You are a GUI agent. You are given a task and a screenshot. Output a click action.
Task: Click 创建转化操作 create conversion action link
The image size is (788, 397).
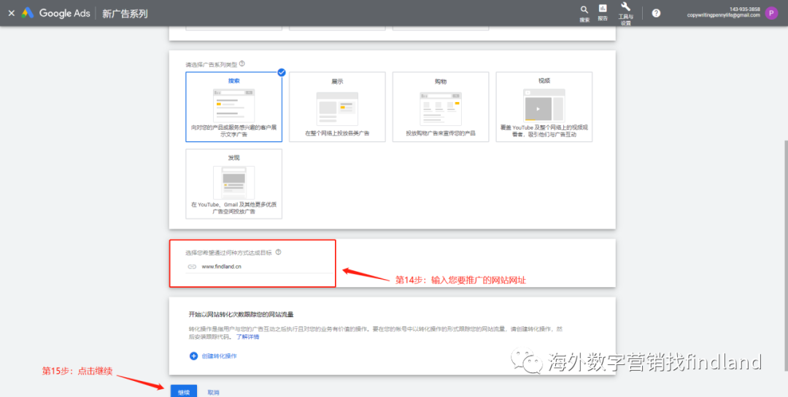(219, 356)
